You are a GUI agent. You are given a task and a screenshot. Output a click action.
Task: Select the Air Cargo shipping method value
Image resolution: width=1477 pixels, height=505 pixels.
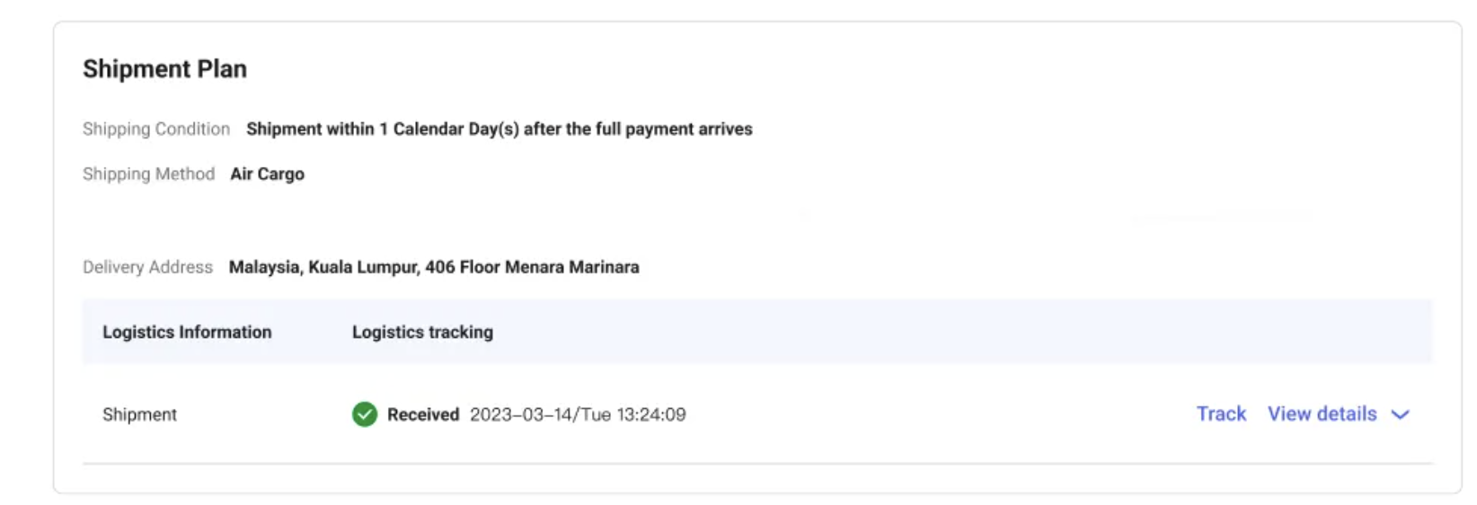(x=267, y=174)
